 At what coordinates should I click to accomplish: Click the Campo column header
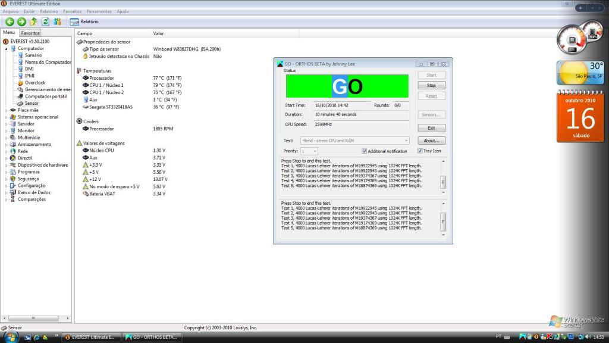[113, 33]
